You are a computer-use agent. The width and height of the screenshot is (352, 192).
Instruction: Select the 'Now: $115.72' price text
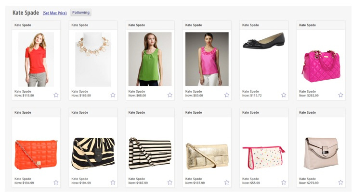pos(252,96)
